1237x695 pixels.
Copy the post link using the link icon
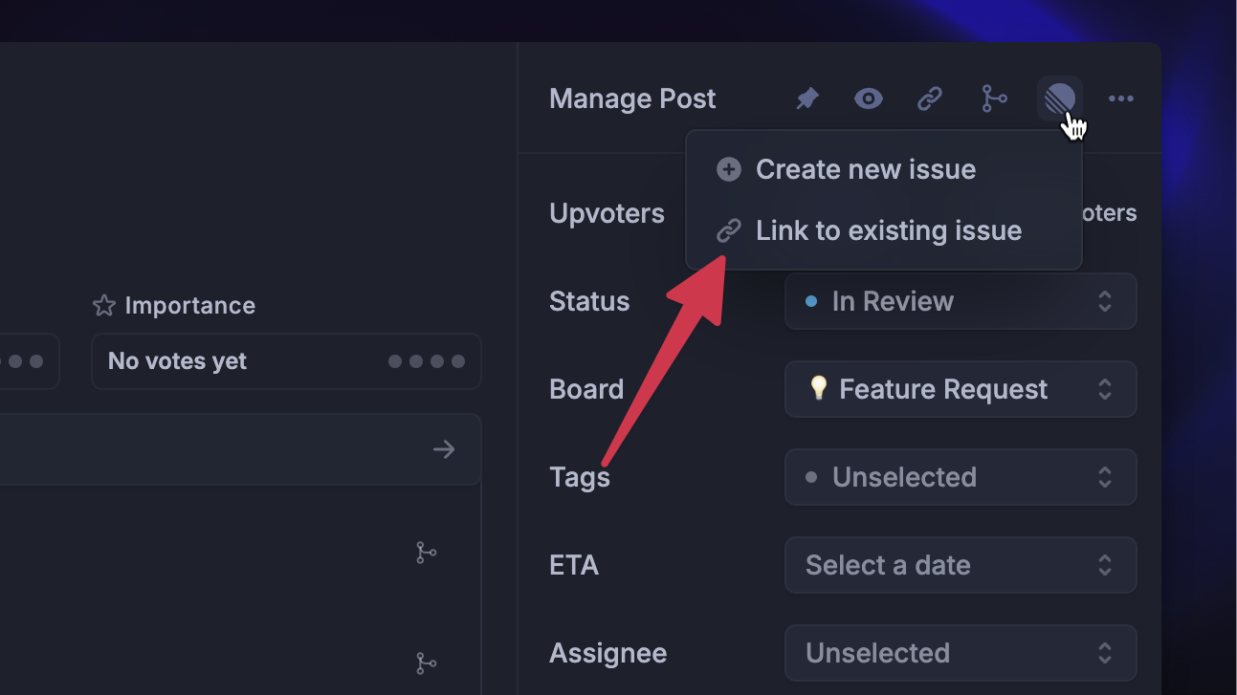click(x=930, y=98)
